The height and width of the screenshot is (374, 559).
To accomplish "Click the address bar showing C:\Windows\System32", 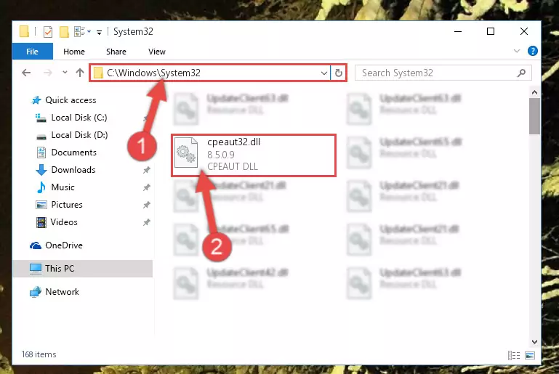I will pyautogui.click(x=210, y=73).
